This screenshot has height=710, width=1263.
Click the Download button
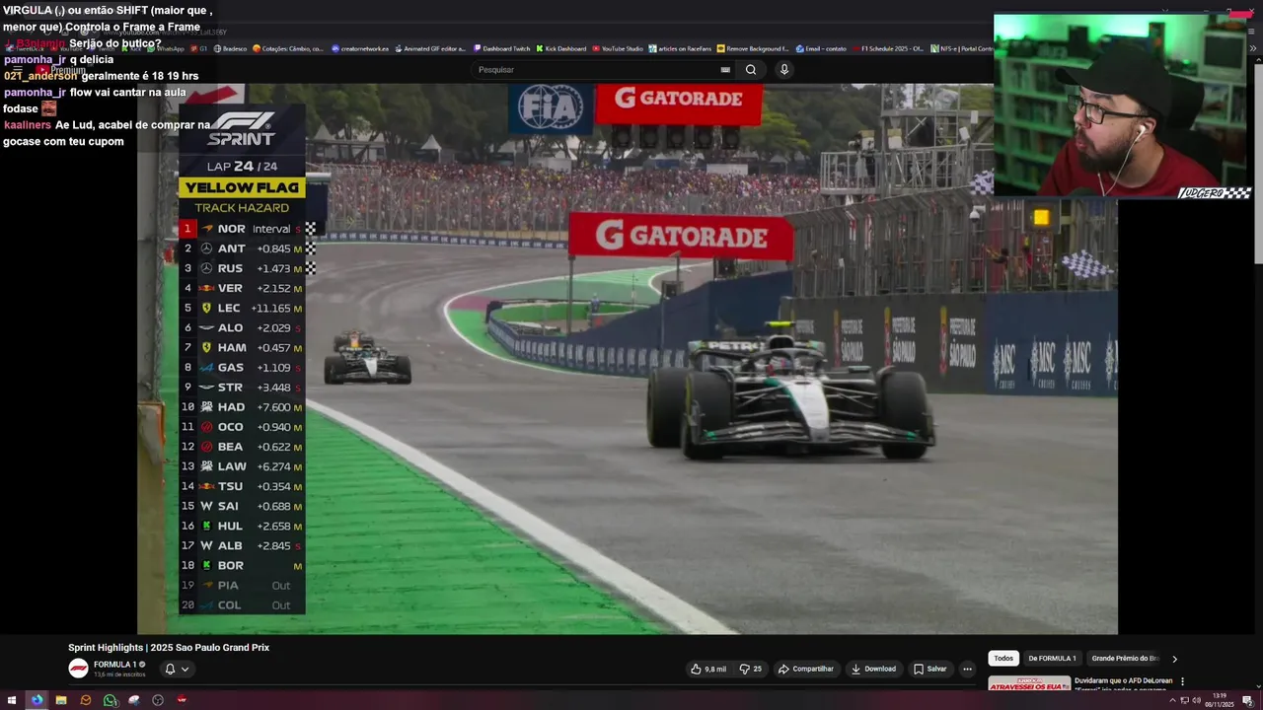click(x=873, y=669)
